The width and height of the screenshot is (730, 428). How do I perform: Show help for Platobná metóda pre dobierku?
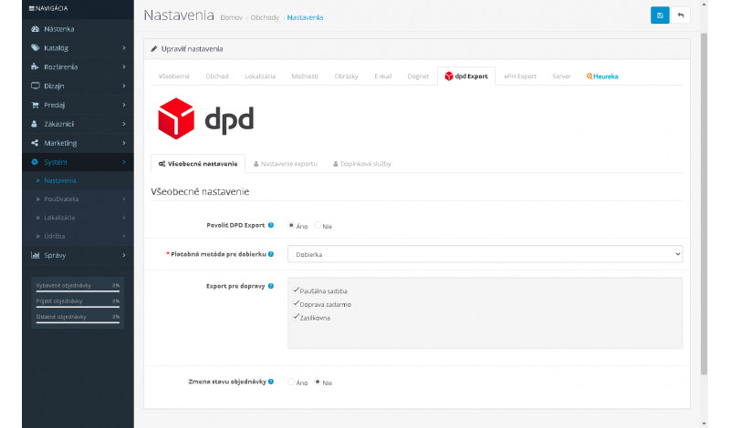click(x=271, y=254)
